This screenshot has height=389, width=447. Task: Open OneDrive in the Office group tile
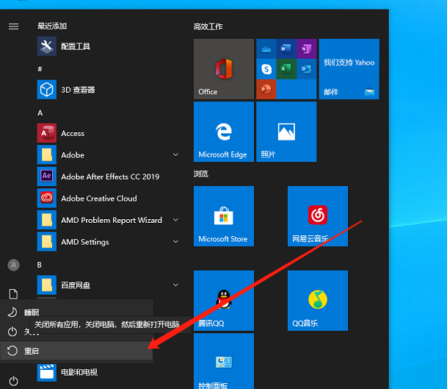tap(266, 49)
